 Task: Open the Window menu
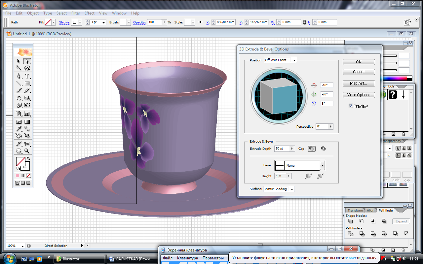point(119,13)
